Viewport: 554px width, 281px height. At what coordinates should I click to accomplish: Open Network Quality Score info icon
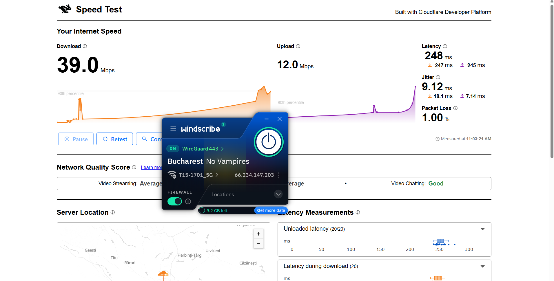coord(134,167)
